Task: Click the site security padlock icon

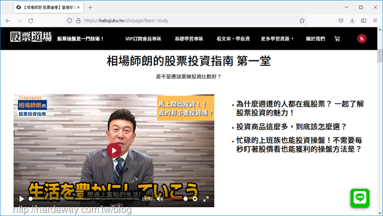Action: [x=78, y=21]
